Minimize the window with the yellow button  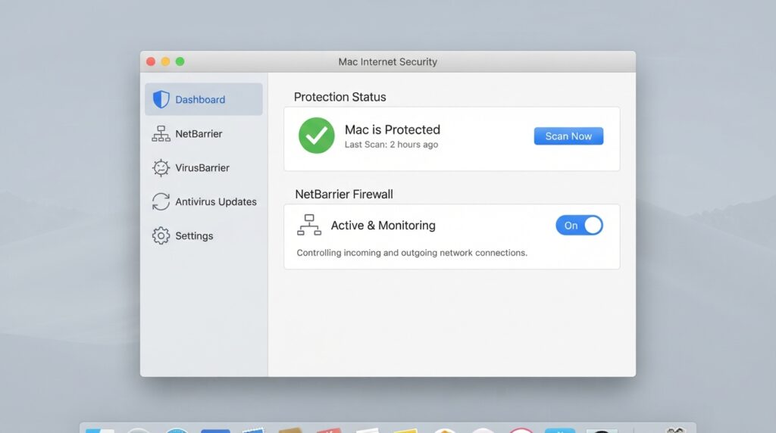(x=165, y=61)
